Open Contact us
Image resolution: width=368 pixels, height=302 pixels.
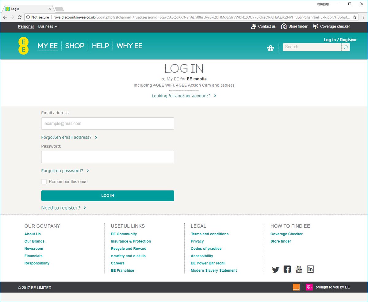[263, 26]
